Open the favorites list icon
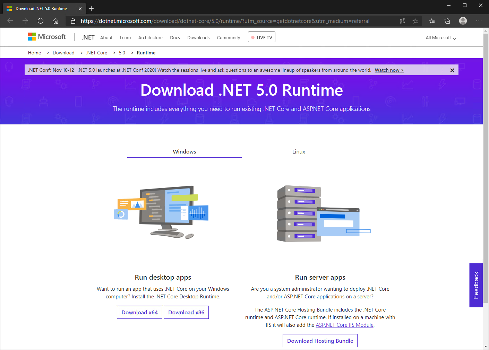 (432, 21)
